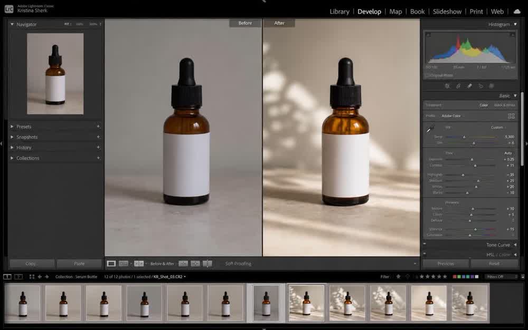Click the Paste button
The width and height of the screenshot is (528, 330).
[79, 264]
